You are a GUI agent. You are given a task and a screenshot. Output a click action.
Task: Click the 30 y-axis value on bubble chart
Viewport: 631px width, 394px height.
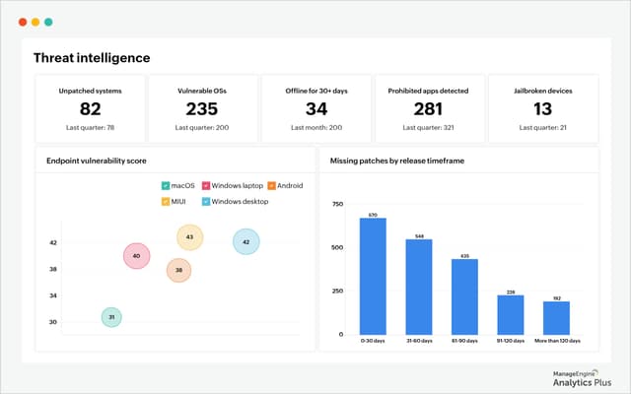(53, 322)
